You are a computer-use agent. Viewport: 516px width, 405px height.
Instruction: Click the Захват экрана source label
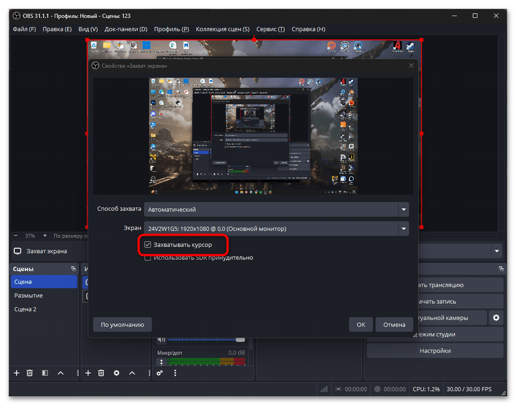(x=47, y=251)
